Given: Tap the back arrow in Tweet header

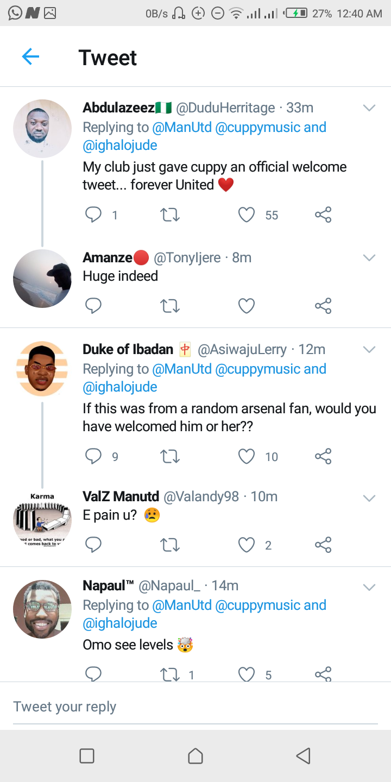Looking at the screenshot, I should [x=30, y=56].
